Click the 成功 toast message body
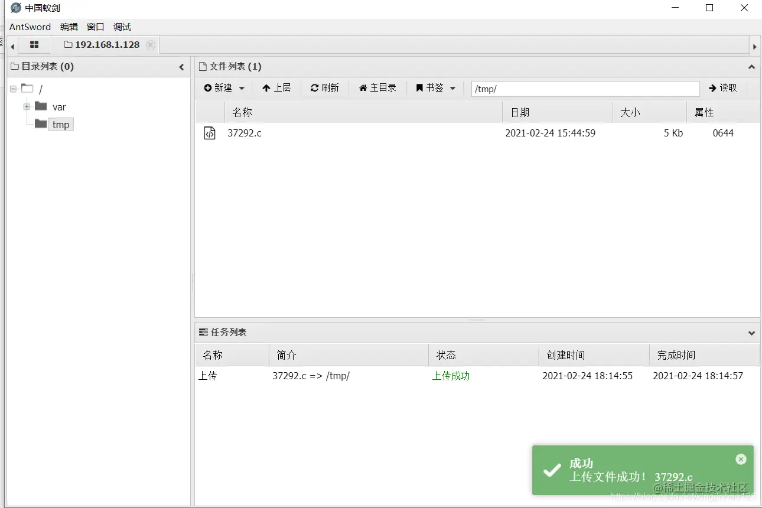Viewport: 762px width, 508px height. [x=643, y=470]
